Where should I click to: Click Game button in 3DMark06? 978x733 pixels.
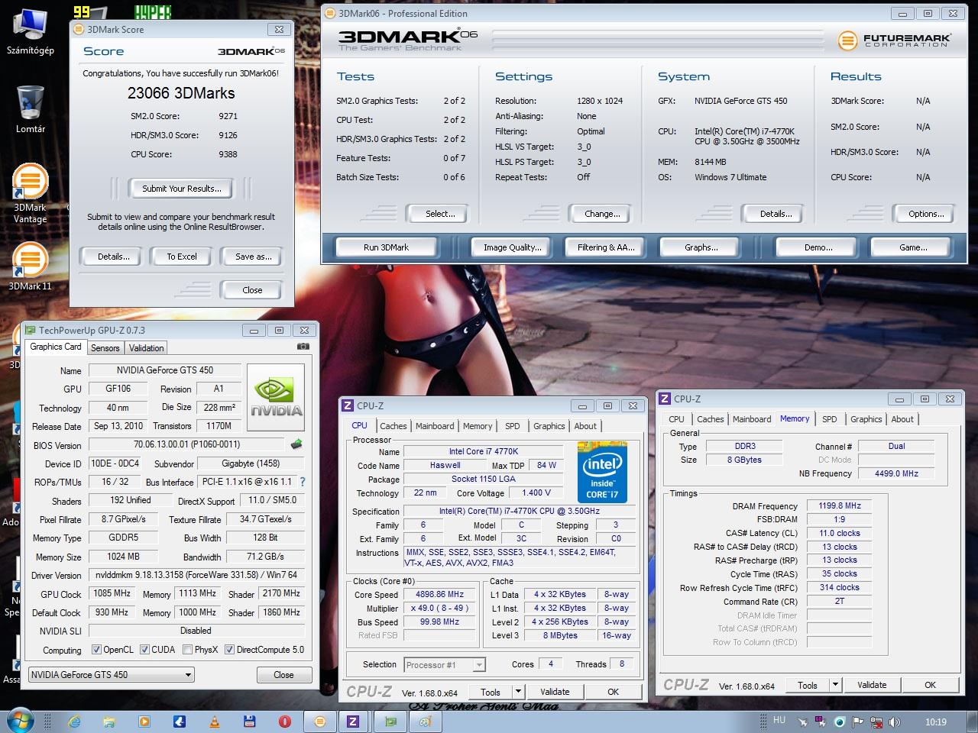[913, 247]
